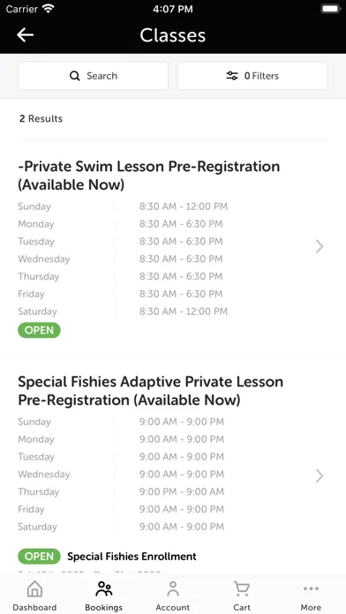Expand Private Swim Lesson chevron arrow
The height and width of the screenshot is (614, 346).
(320, 246)
